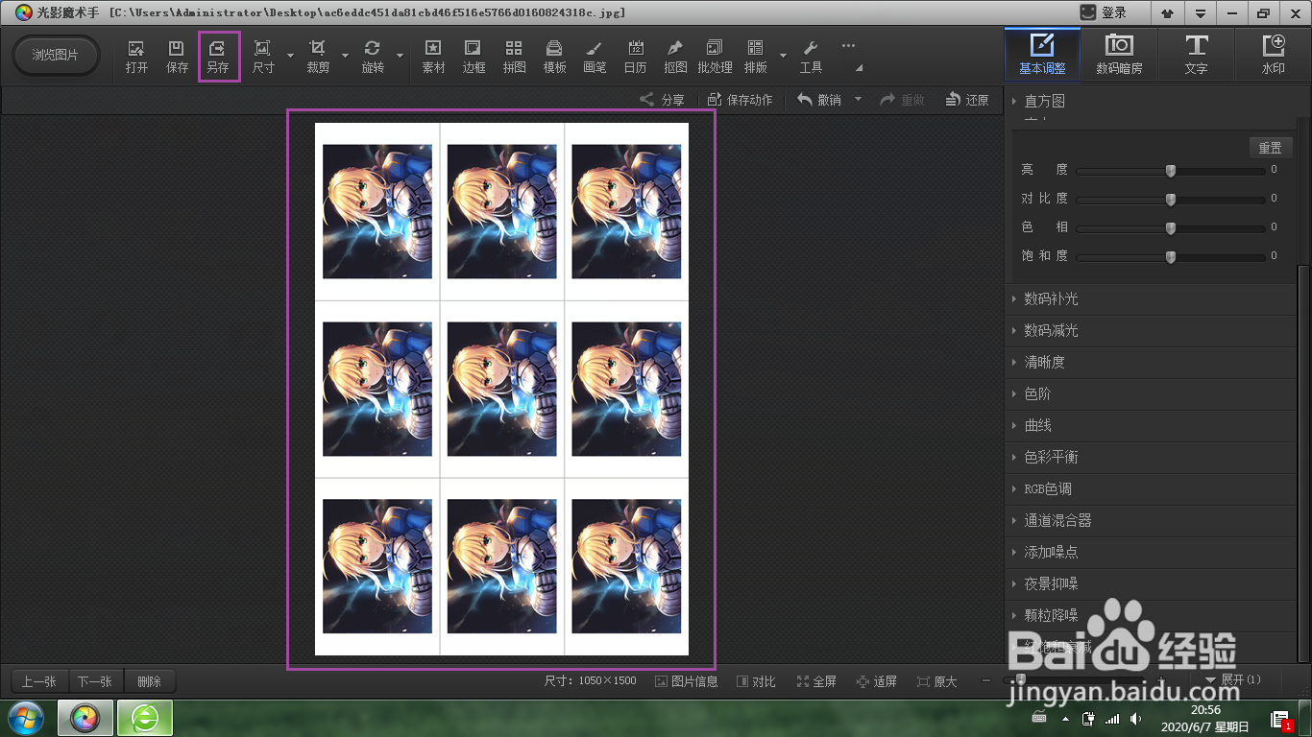The image size is (1312, 737).
Task: Open the 排版 dropdown arrow
Action: tap(783, 57)
